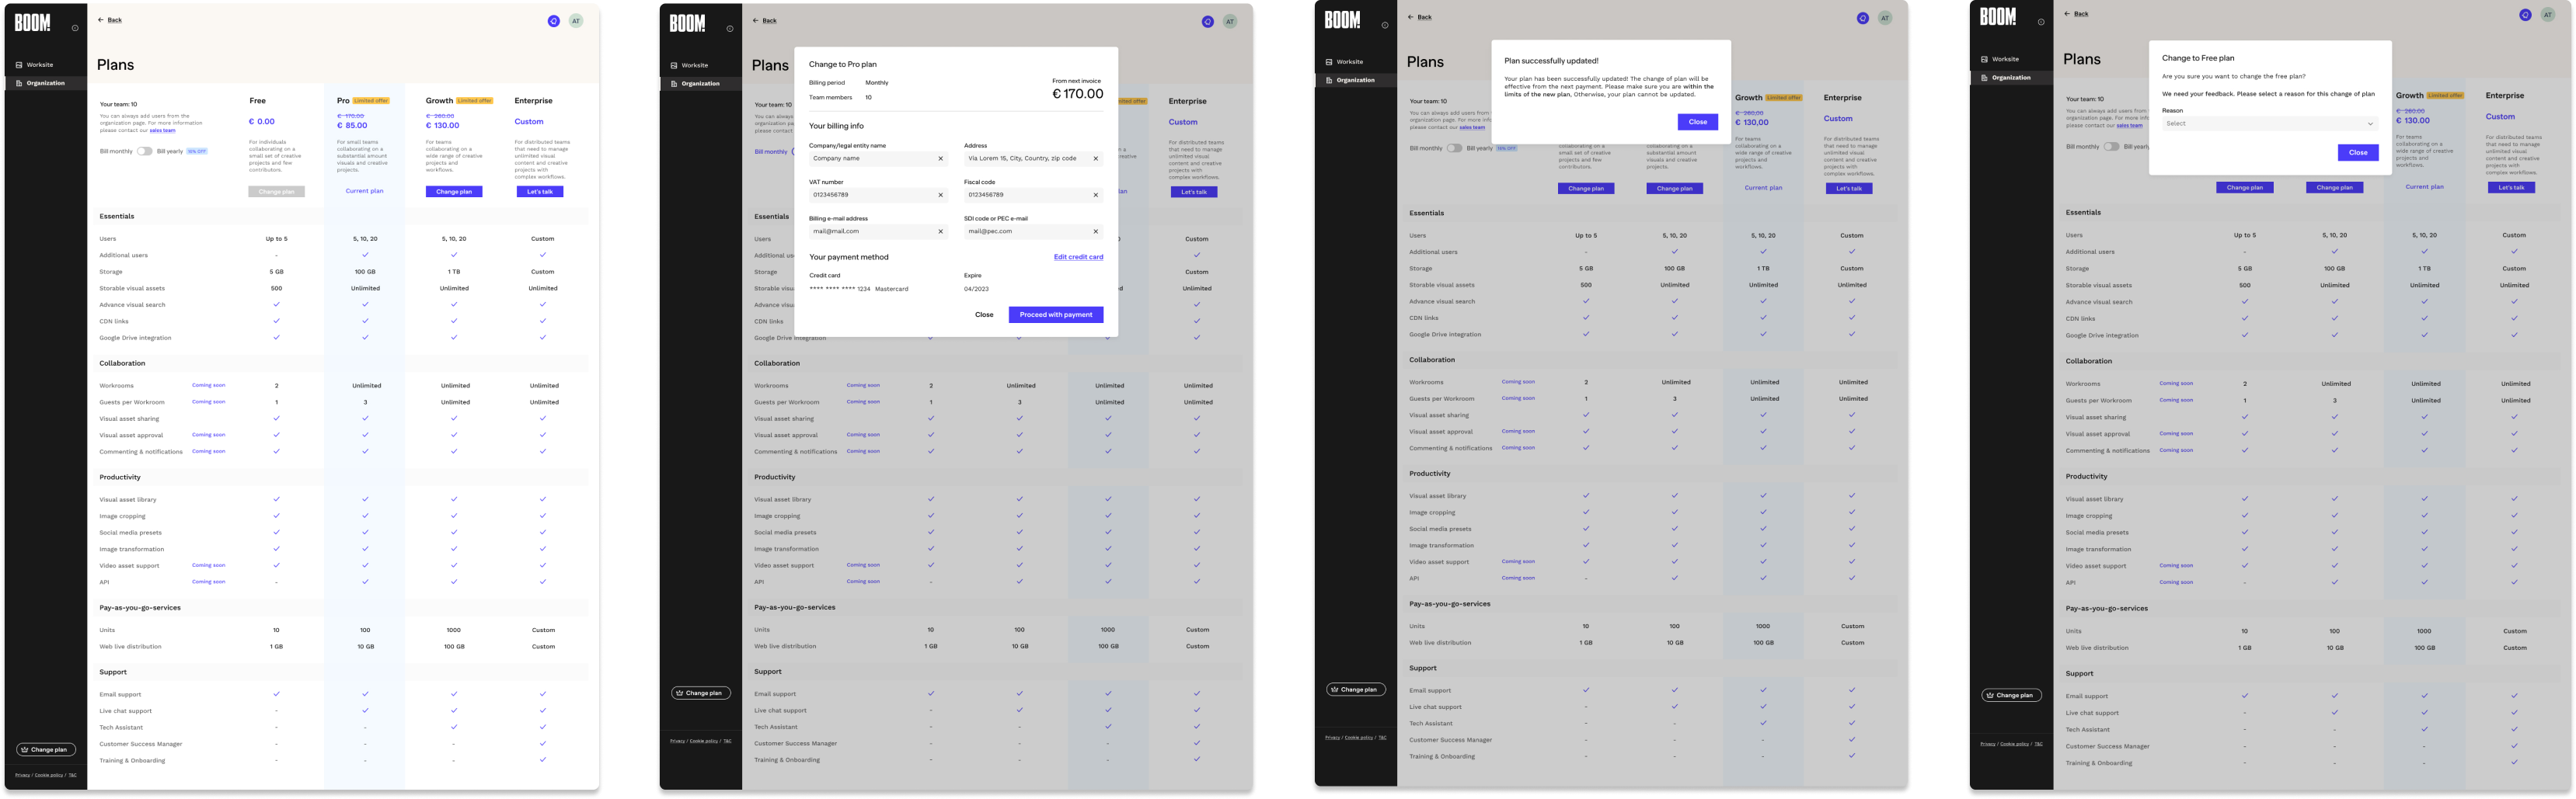Clear the Billing e-mail address field

point(940,231)
